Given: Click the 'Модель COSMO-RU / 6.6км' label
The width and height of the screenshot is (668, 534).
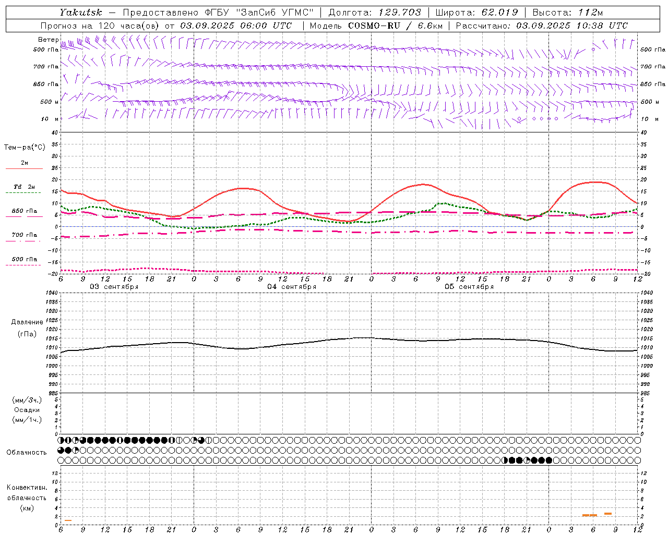Looking at the screenshot, I should point(376,26).
